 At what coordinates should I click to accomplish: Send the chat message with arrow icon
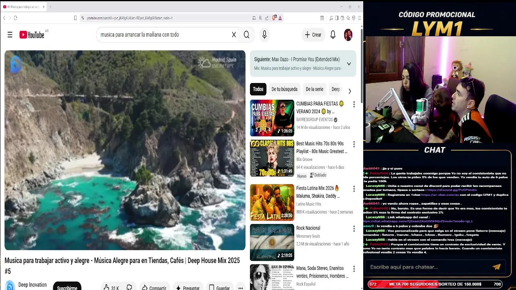496,267
